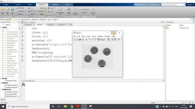Select the Pan hand tool in Figure 1
195x109 pixels.
tap(95, 39)
